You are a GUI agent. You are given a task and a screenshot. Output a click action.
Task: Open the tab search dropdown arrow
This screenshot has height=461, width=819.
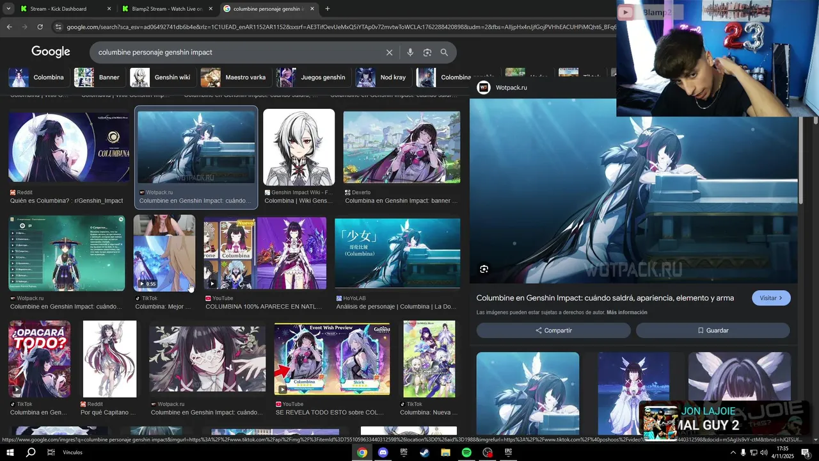point(8,9)
